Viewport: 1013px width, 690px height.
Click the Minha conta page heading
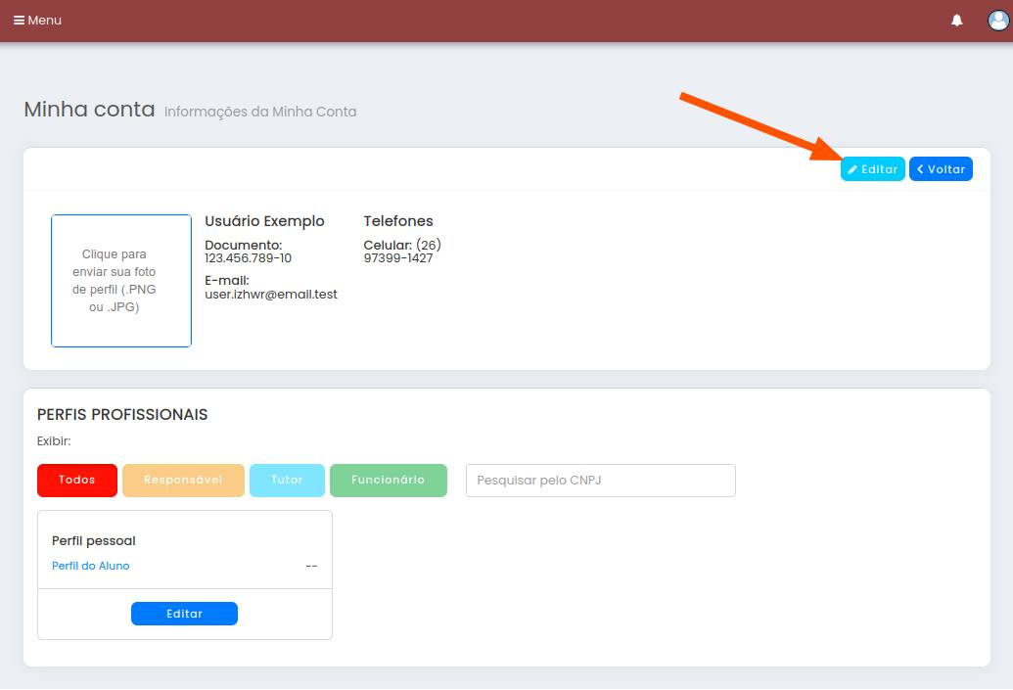coord(89,110)
